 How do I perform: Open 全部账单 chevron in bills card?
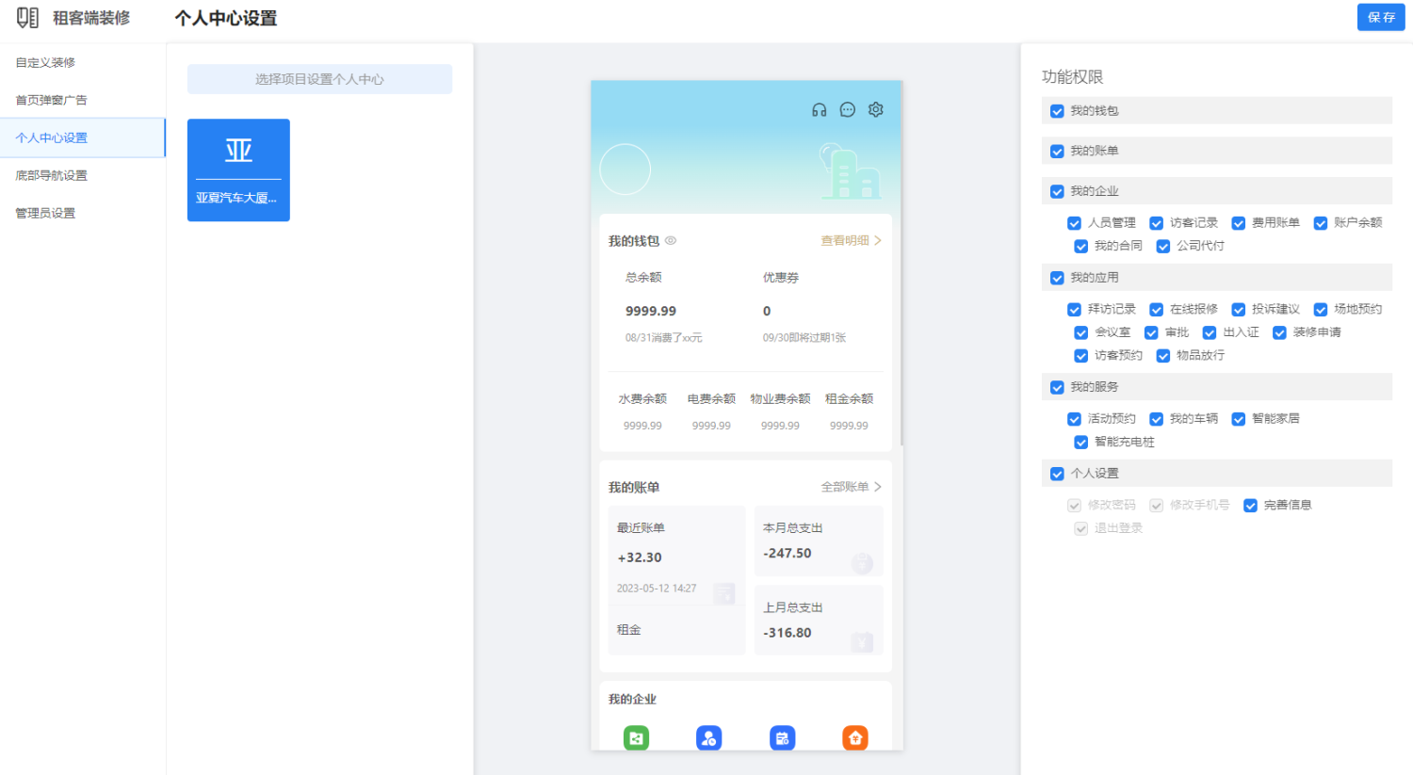[877, 487]
